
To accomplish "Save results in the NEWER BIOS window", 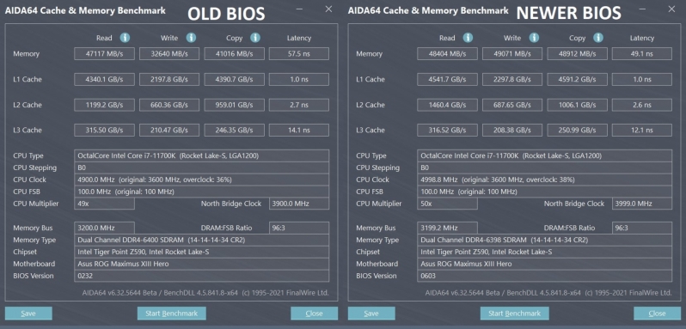I will coord(371,314).
